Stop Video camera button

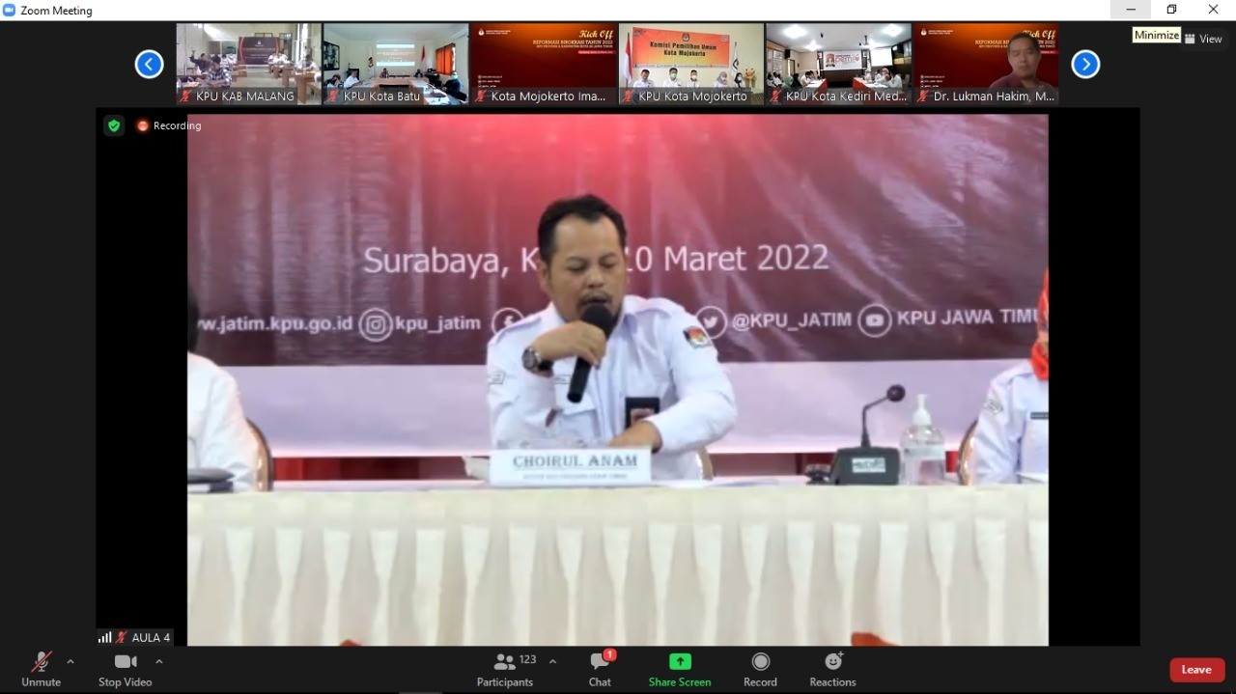(125, 668)
